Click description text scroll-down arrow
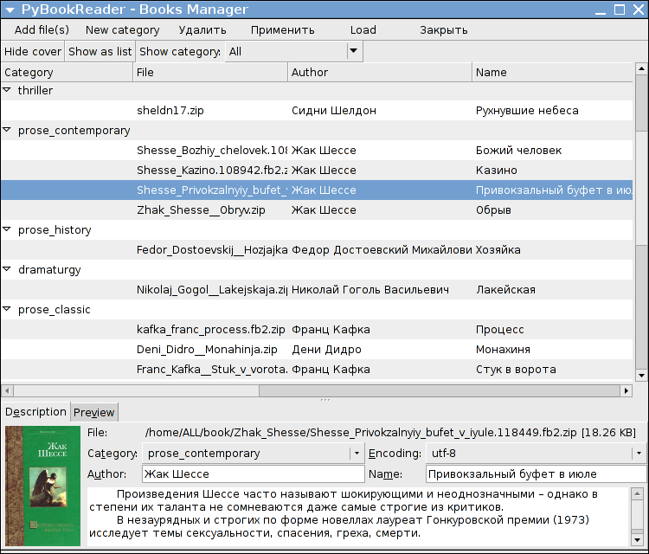The image size is (649, 554). (637, 539)
